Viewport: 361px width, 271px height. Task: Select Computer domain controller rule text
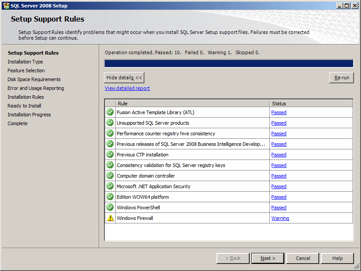pyautogui.click(x=146, y=176)
